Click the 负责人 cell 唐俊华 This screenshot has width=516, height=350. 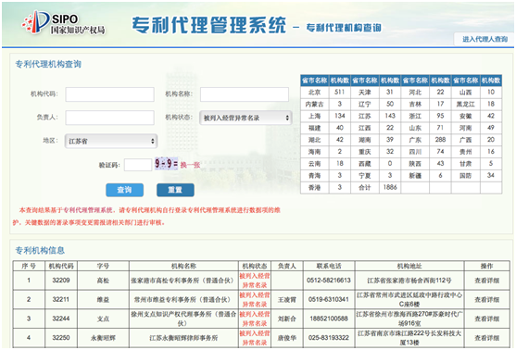(x=286, y=338)
